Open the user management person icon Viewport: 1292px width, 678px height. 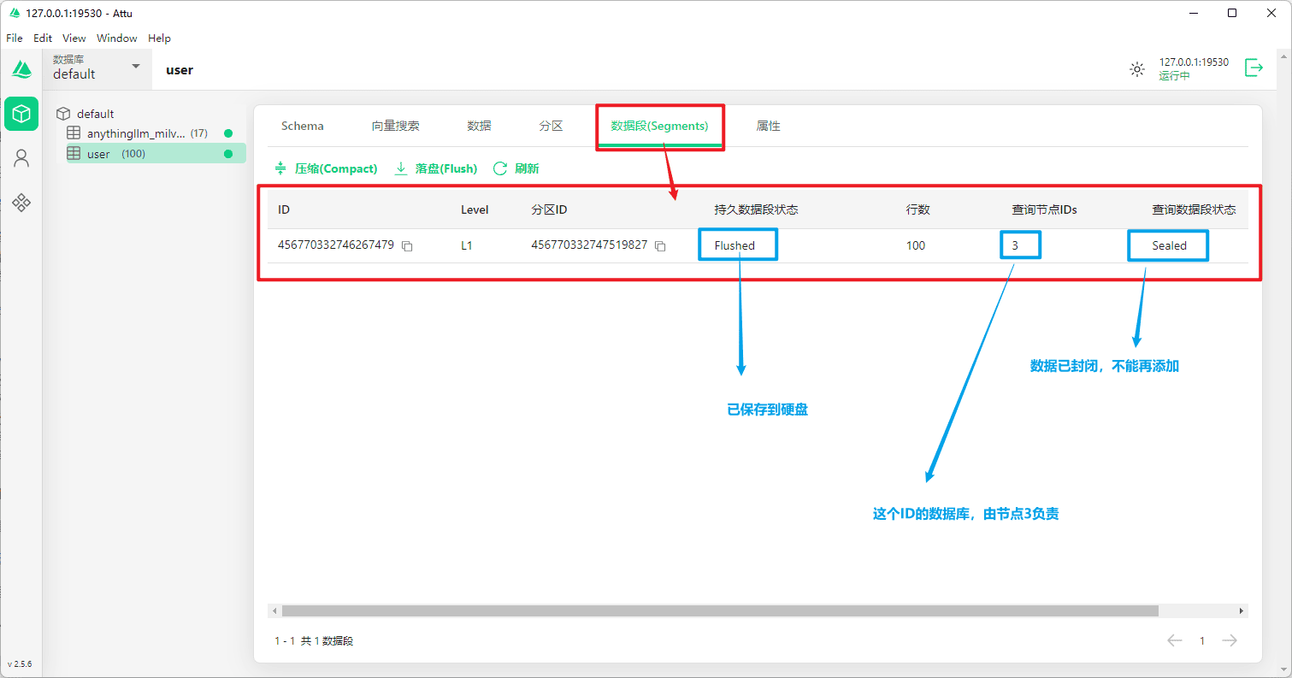coord(21,158)
